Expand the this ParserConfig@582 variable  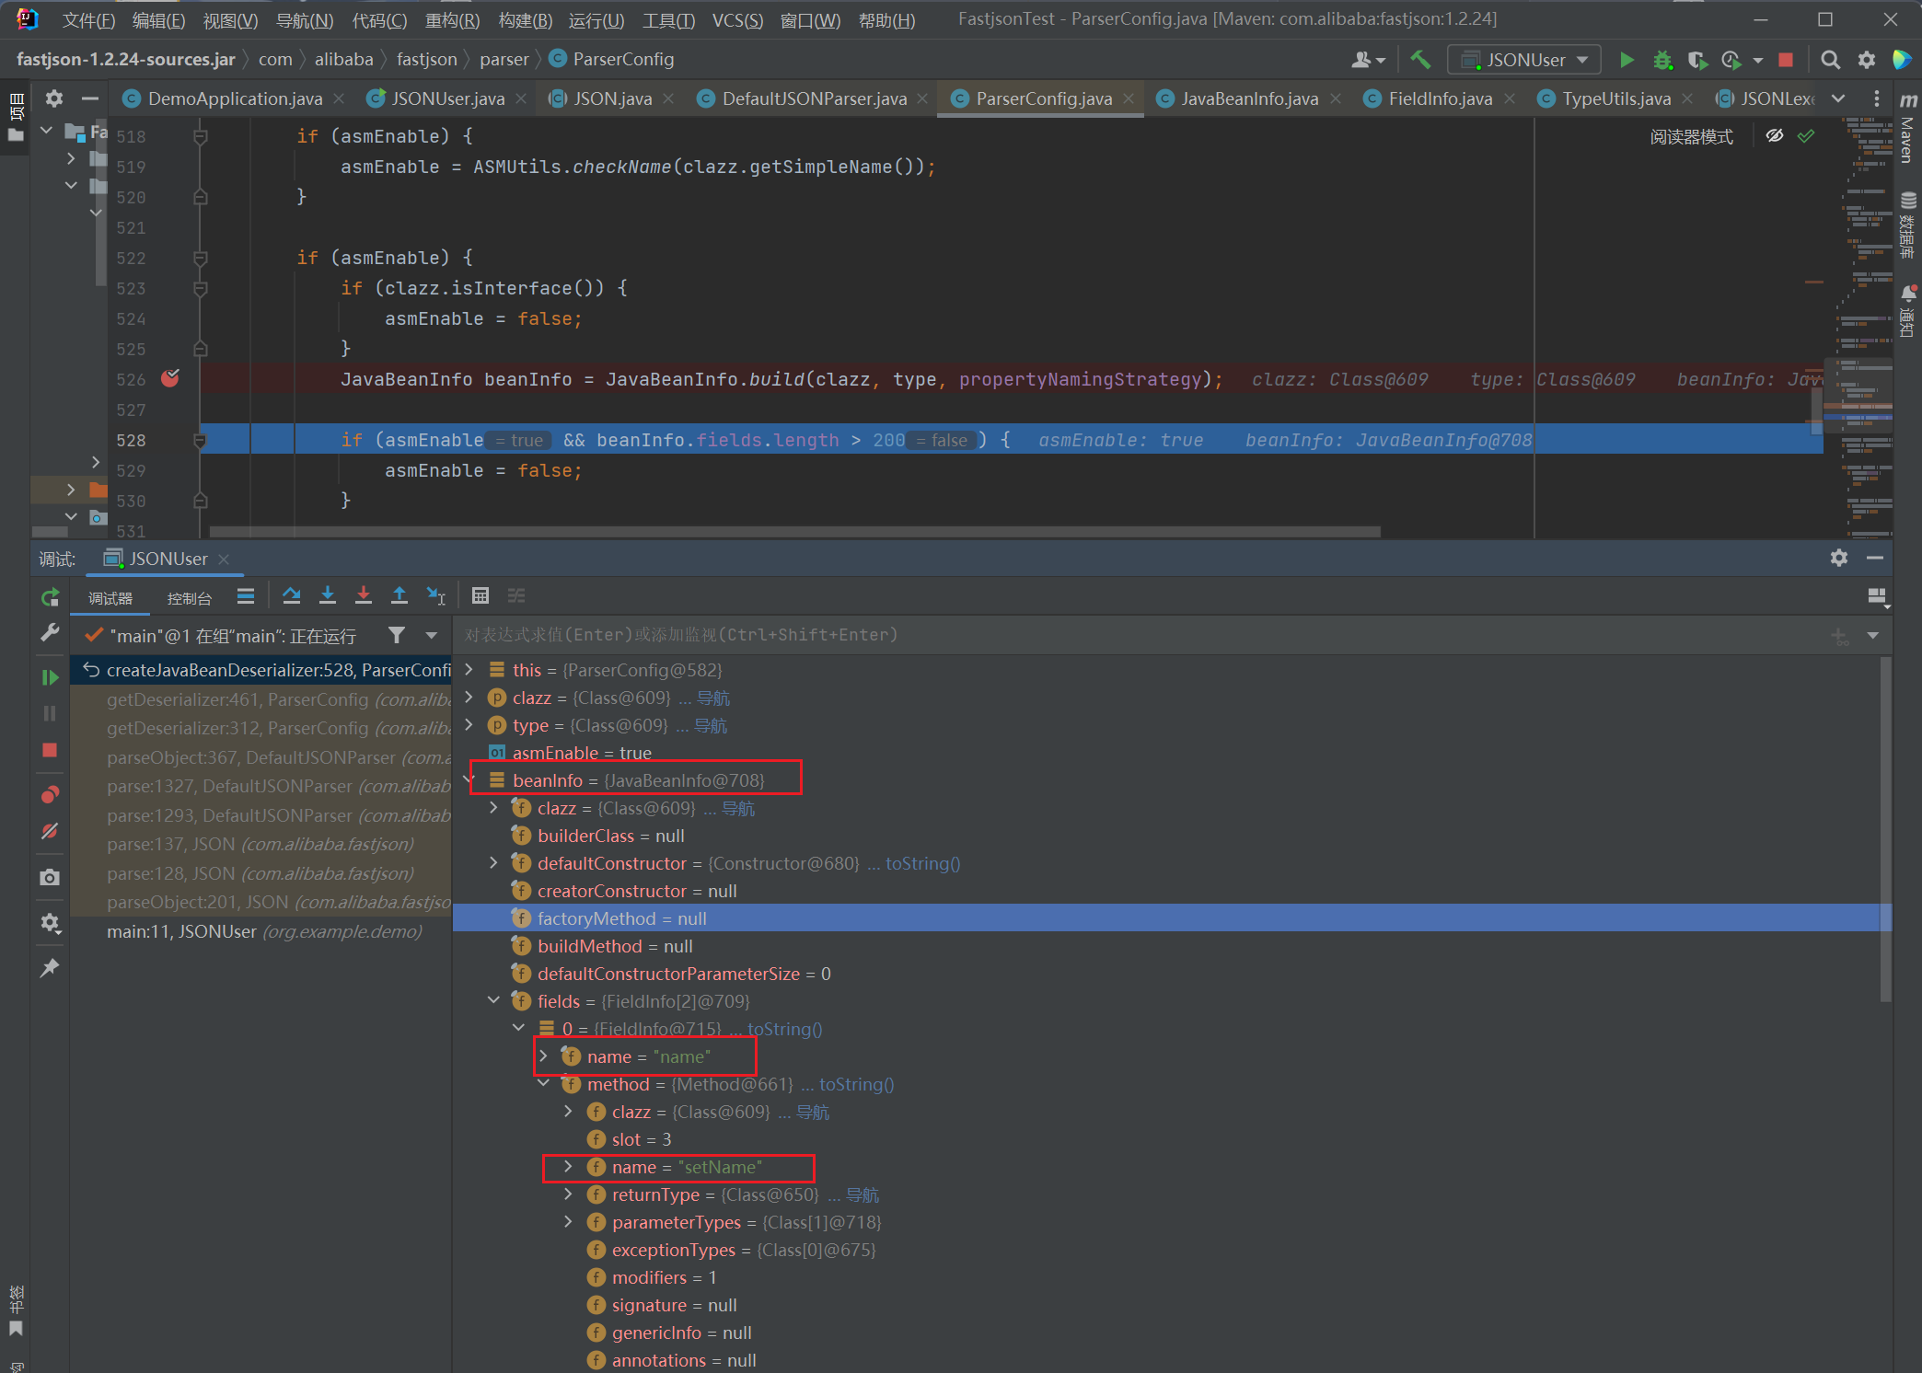[469, 669]
